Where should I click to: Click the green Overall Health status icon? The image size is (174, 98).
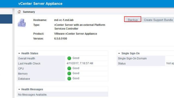pos(69,58)
